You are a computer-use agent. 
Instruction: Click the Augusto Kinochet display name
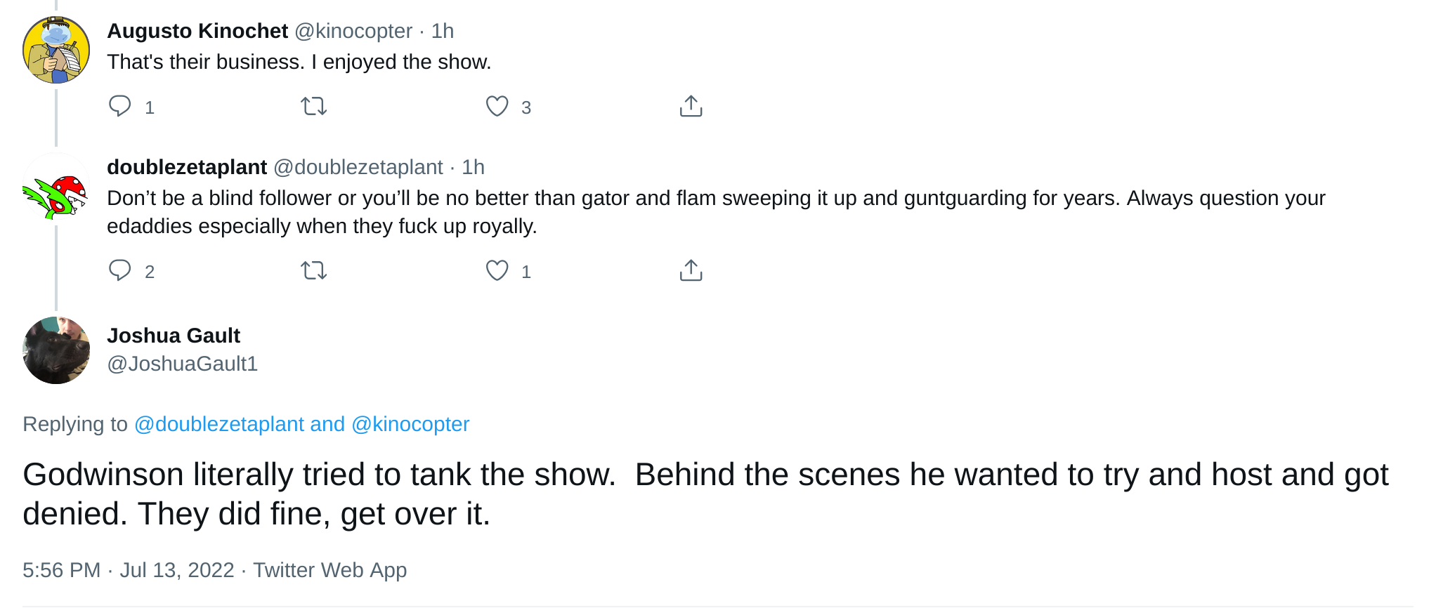[x=197, y=31]
